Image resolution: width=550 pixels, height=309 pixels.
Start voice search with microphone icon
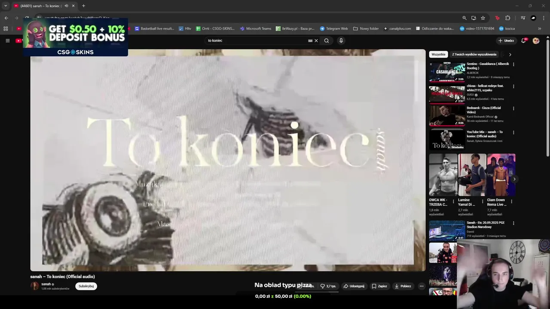coord(341,41)
